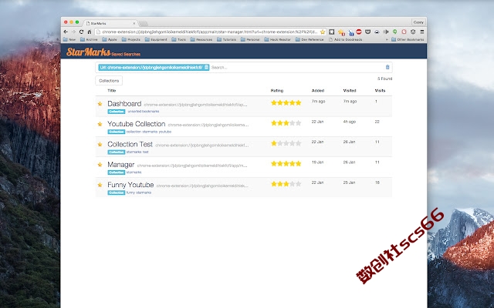The height and width of the screenshot is (308, 494).
Task: Click the shield extension icon
Action: [413, 32]
